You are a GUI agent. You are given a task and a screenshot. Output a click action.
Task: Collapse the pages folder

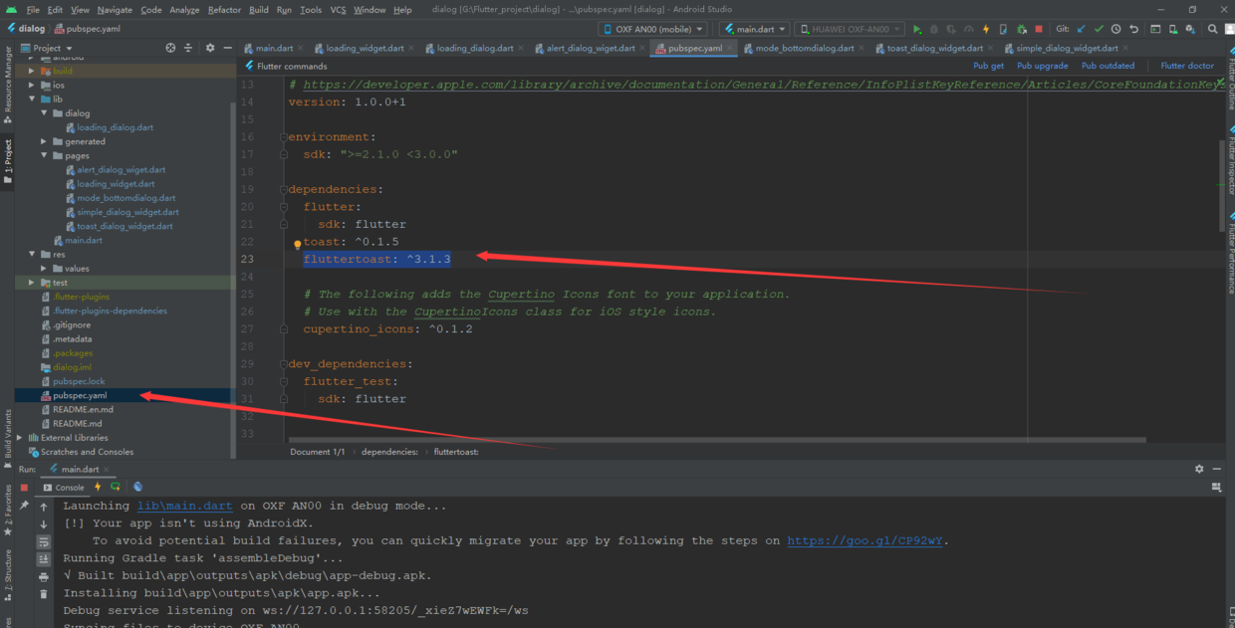click(44, 155)
